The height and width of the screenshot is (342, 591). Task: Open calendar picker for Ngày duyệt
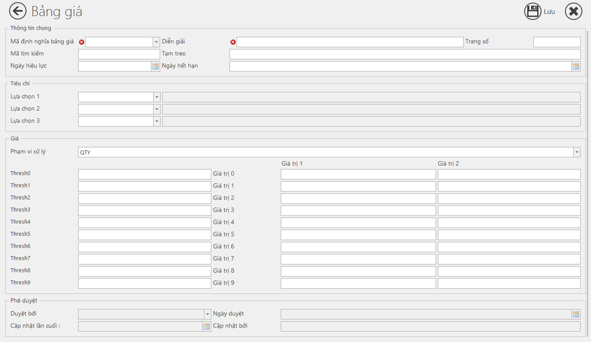pyautogui.click(x=576, y=314)
